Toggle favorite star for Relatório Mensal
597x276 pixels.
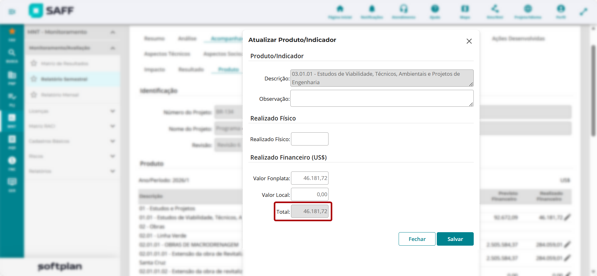34,95
